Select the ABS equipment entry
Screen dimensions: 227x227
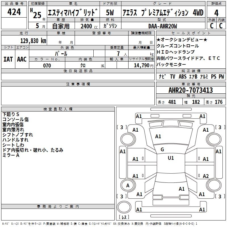coord(182,77)
